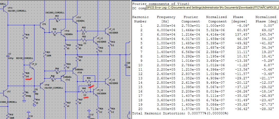
Task: Click emitter resistor R15
Action: click(x=110, y=44)
